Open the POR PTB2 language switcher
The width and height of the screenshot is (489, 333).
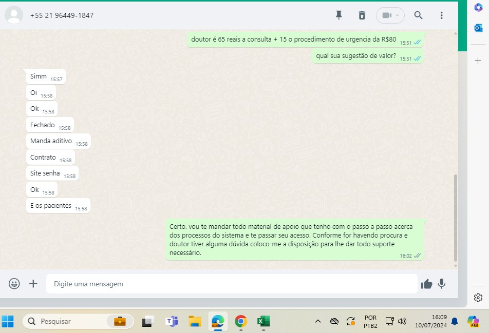point(370,321)
